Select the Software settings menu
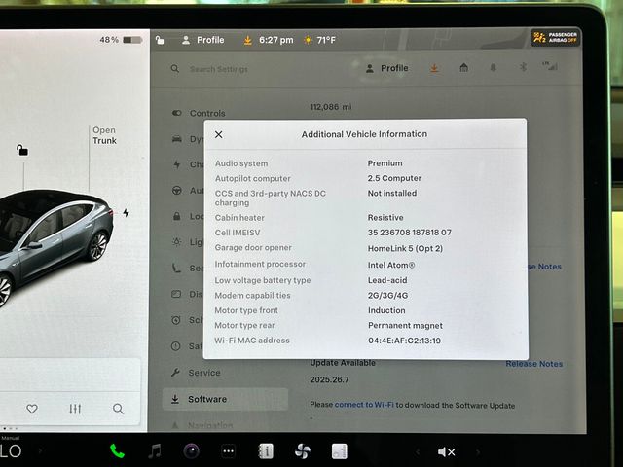623x467 pixels. 225,399
